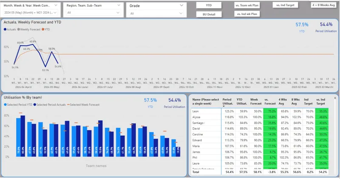Click the green 75.3% vs. Forecast cell
Viewport: 340px width, 179px height.
[270, 111]
